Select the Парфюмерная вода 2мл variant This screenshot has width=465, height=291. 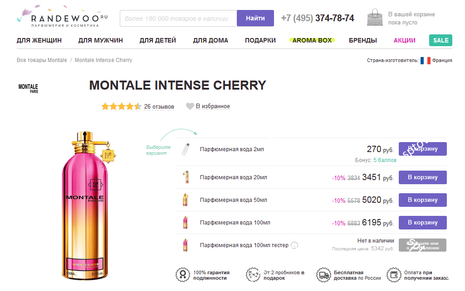tap(232, 149)
